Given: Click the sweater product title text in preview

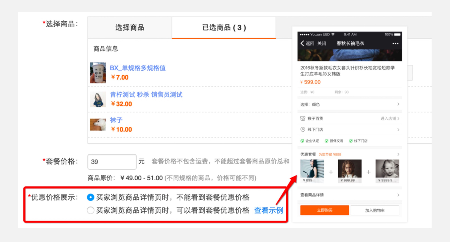Looking at the screenshot, I should [x=348, y=71].
